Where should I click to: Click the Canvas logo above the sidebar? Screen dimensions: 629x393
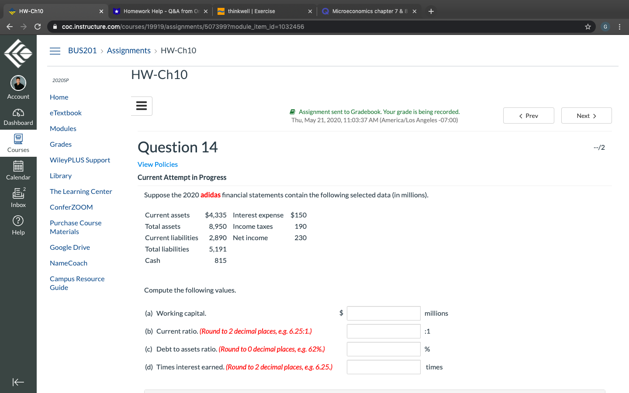[x=18, y=53]
